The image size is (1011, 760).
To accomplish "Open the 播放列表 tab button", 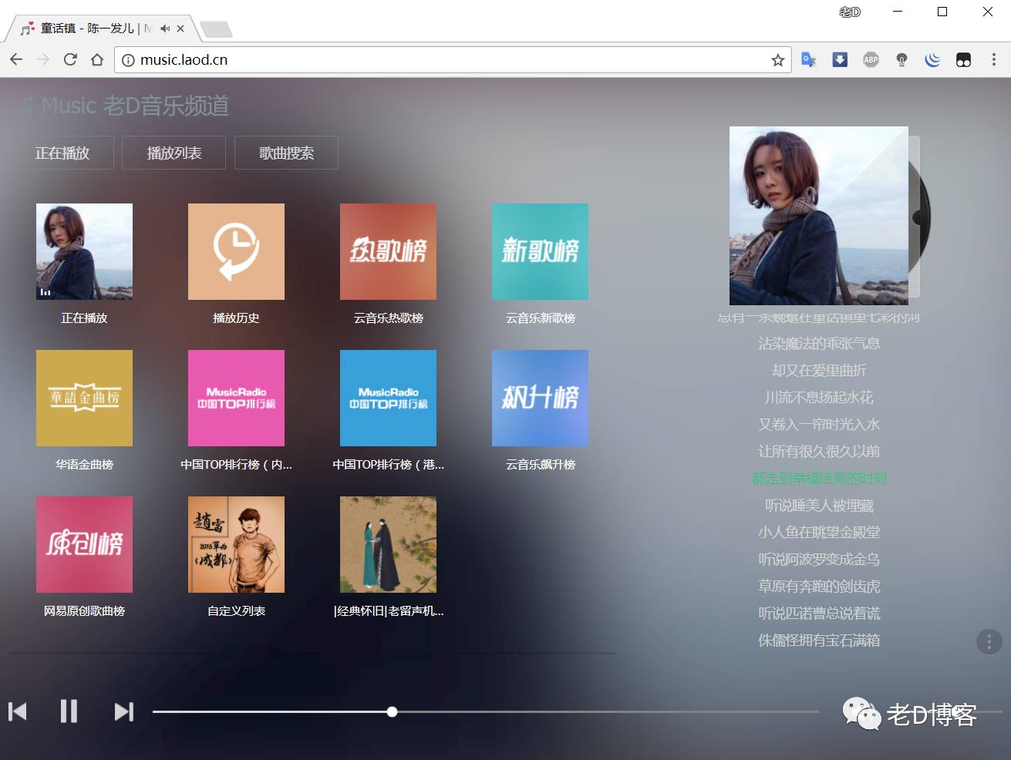I will 174,153.
